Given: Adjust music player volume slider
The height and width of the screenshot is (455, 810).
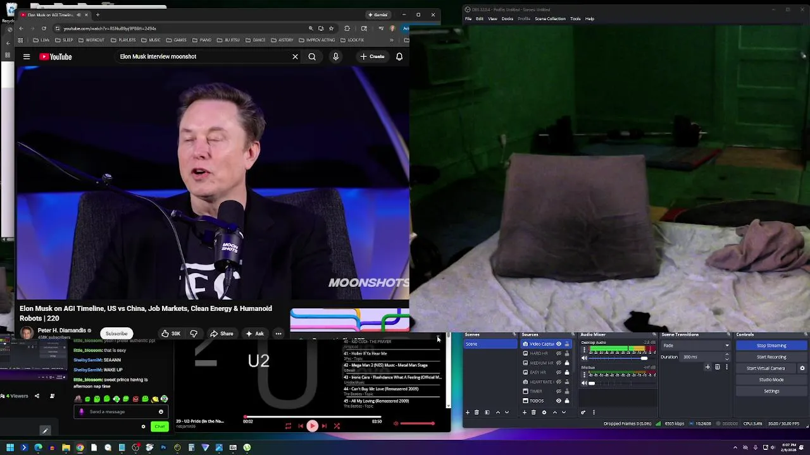Looking at the screenshot, I should pos(418,423).
